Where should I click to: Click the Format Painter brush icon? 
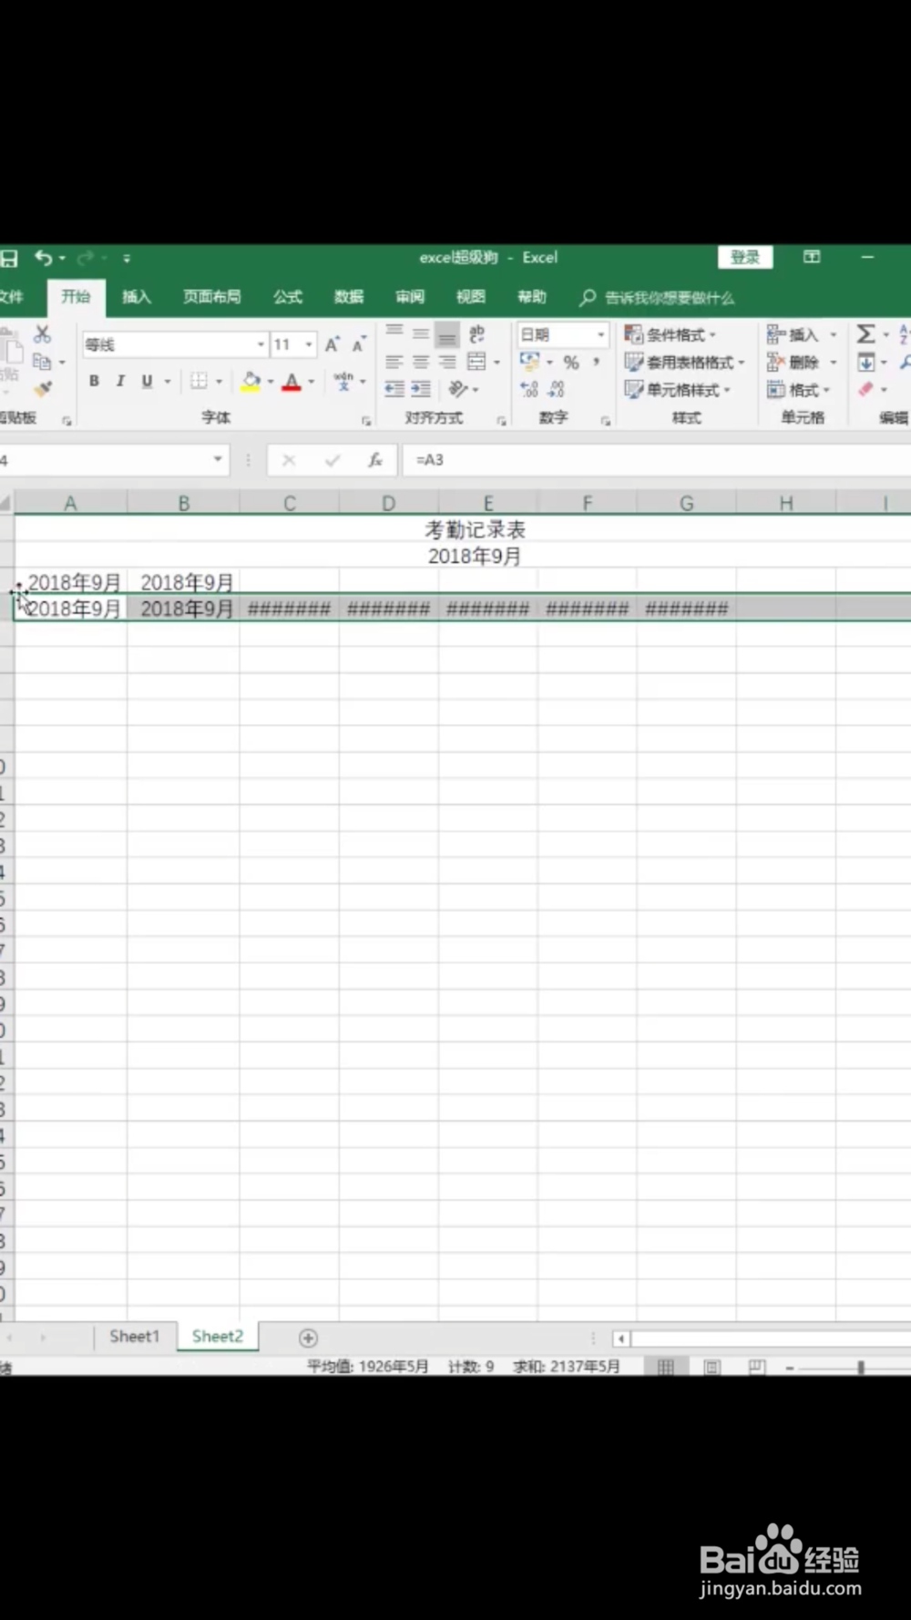coord(42,389)
